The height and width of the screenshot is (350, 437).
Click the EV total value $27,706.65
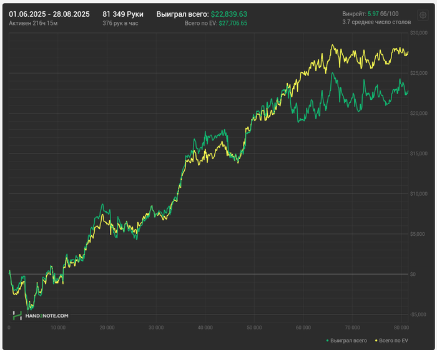coord(233,23)
